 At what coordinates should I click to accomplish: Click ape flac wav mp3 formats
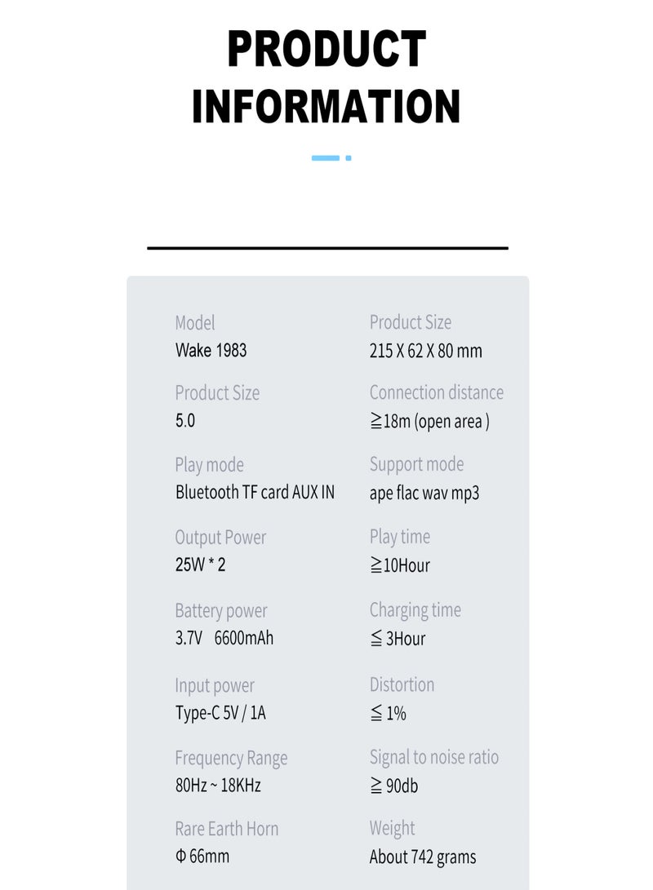click(x=424, y=494)
